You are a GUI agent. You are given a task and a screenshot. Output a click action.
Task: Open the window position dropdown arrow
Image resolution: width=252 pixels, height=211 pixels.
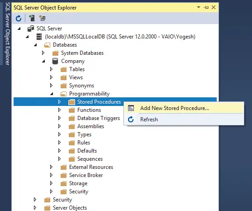[199, 7]
